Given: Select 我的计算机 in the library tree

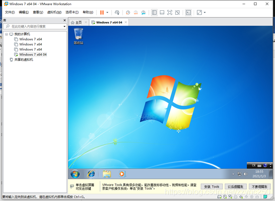Looking at the screenshot, I should click(x=22, y=34).
